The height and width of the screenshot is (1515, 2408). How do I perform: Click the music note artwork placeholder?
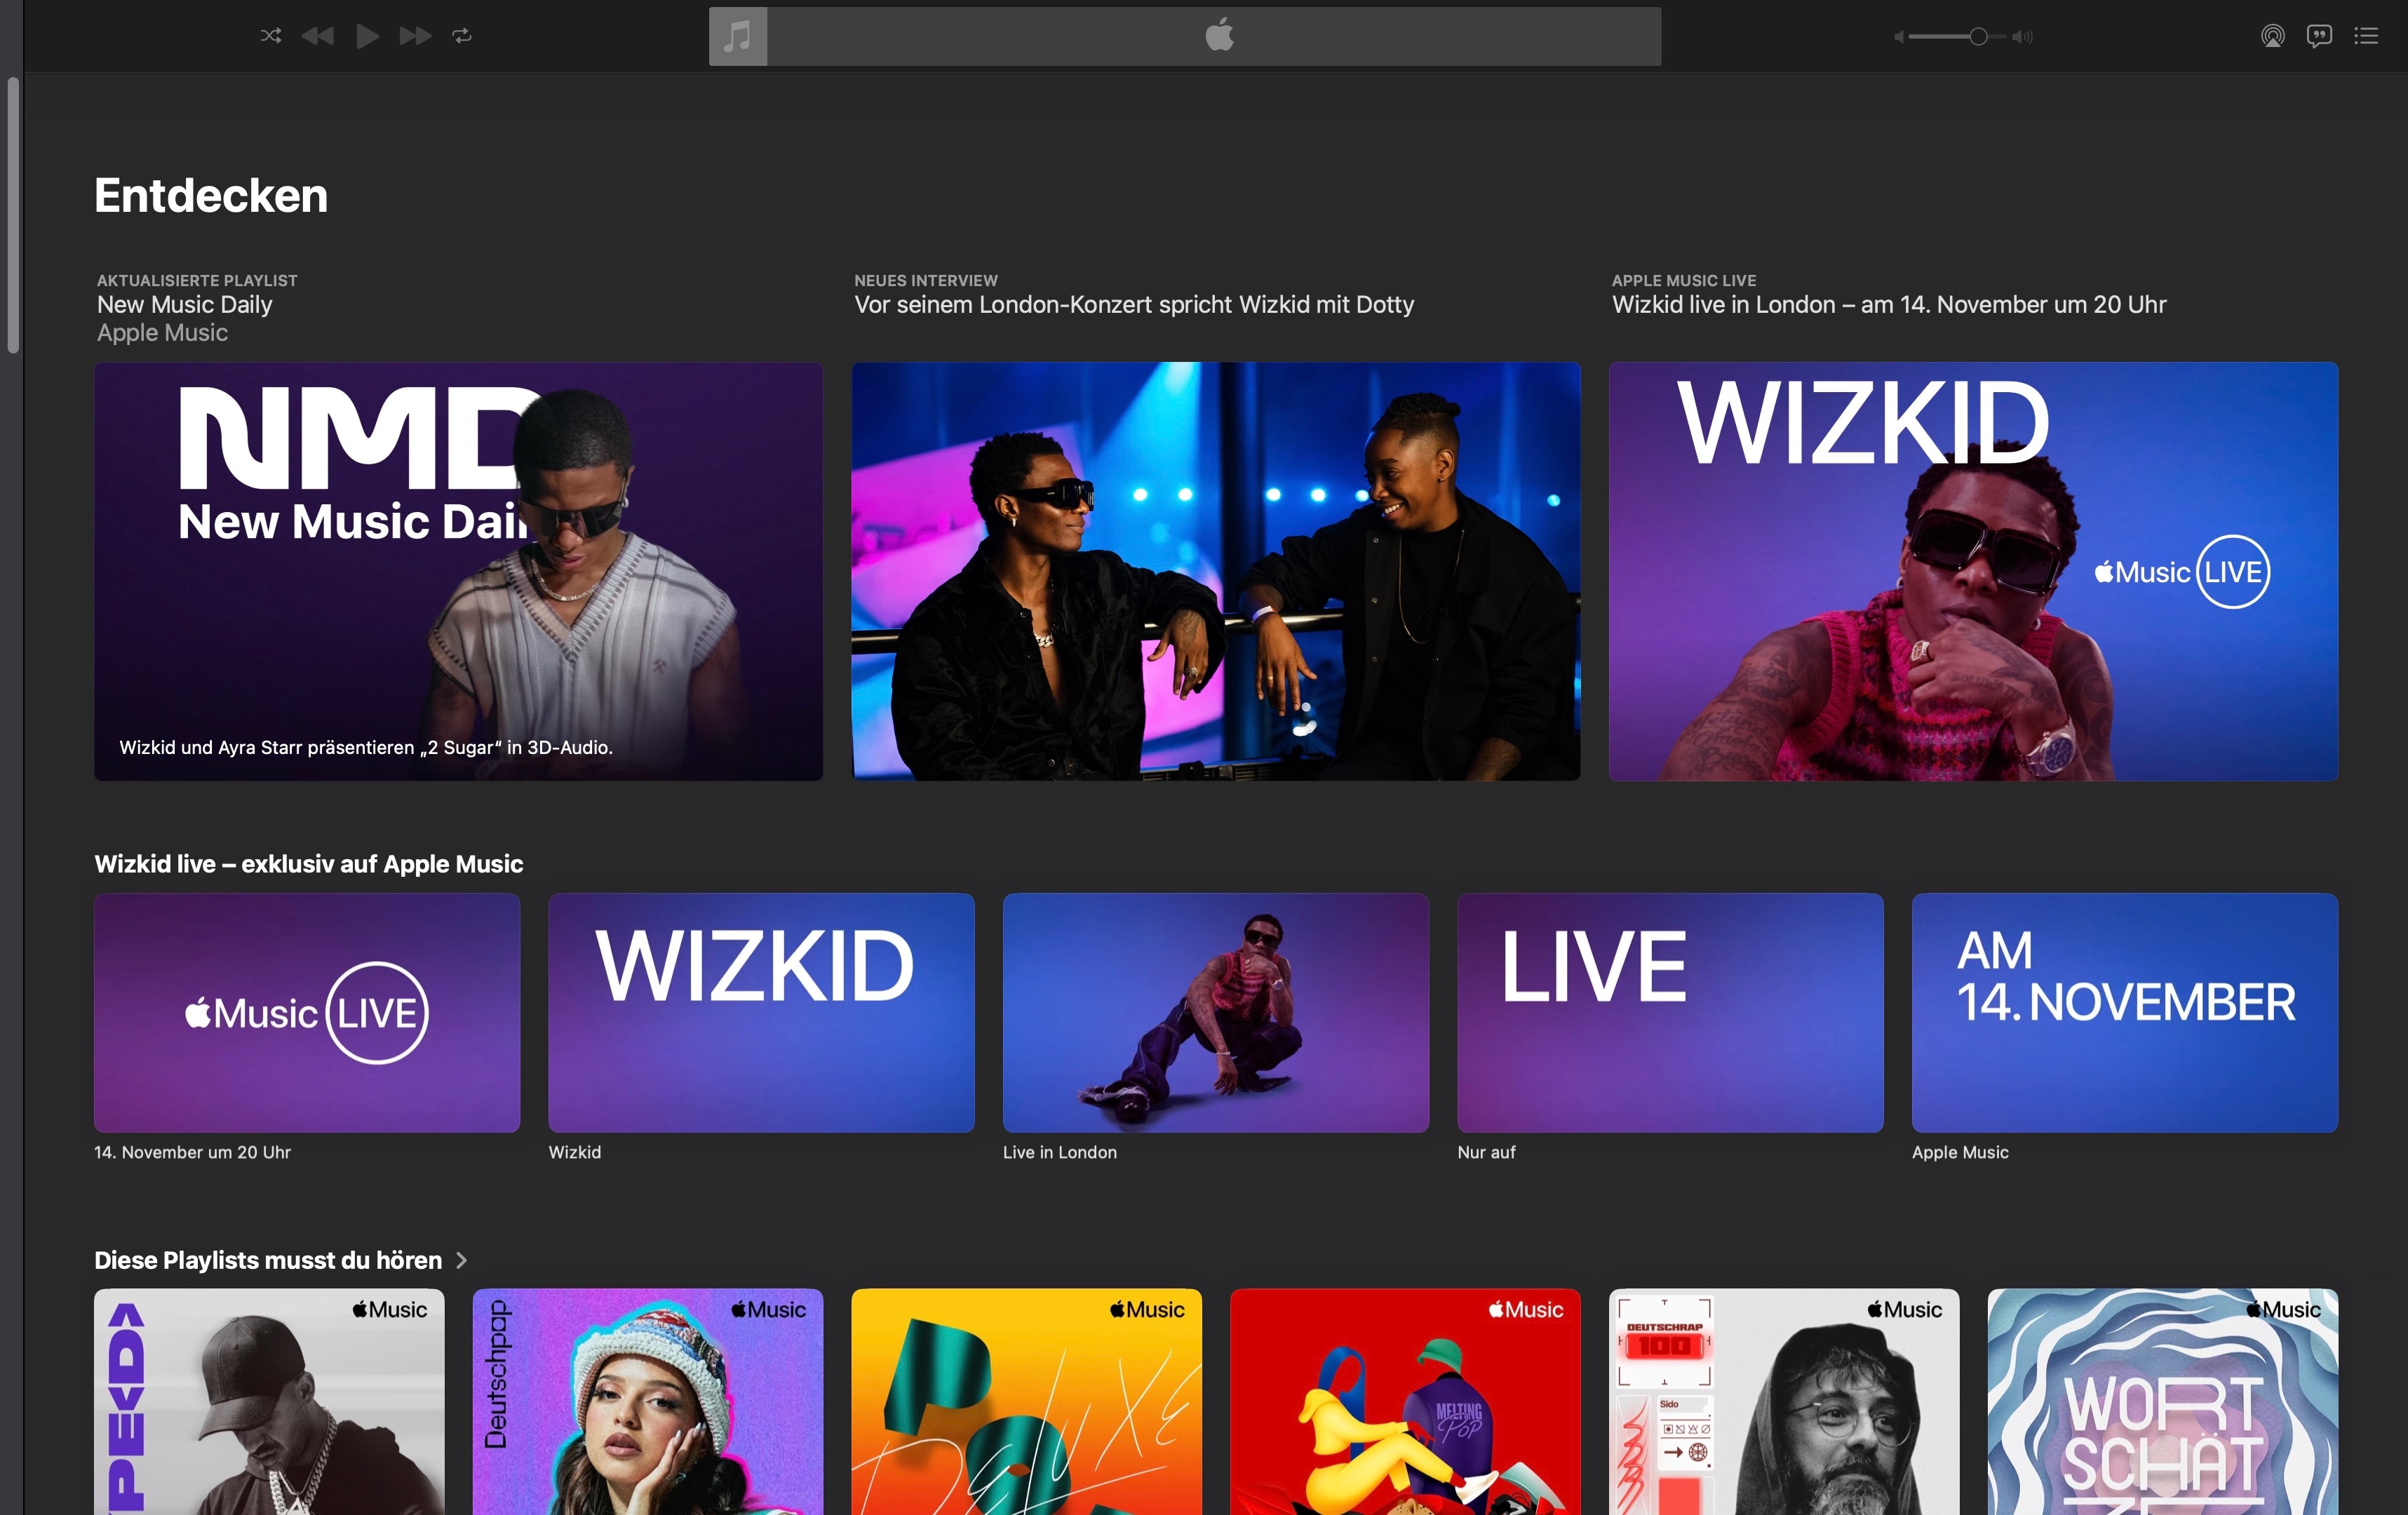(738, 37)
